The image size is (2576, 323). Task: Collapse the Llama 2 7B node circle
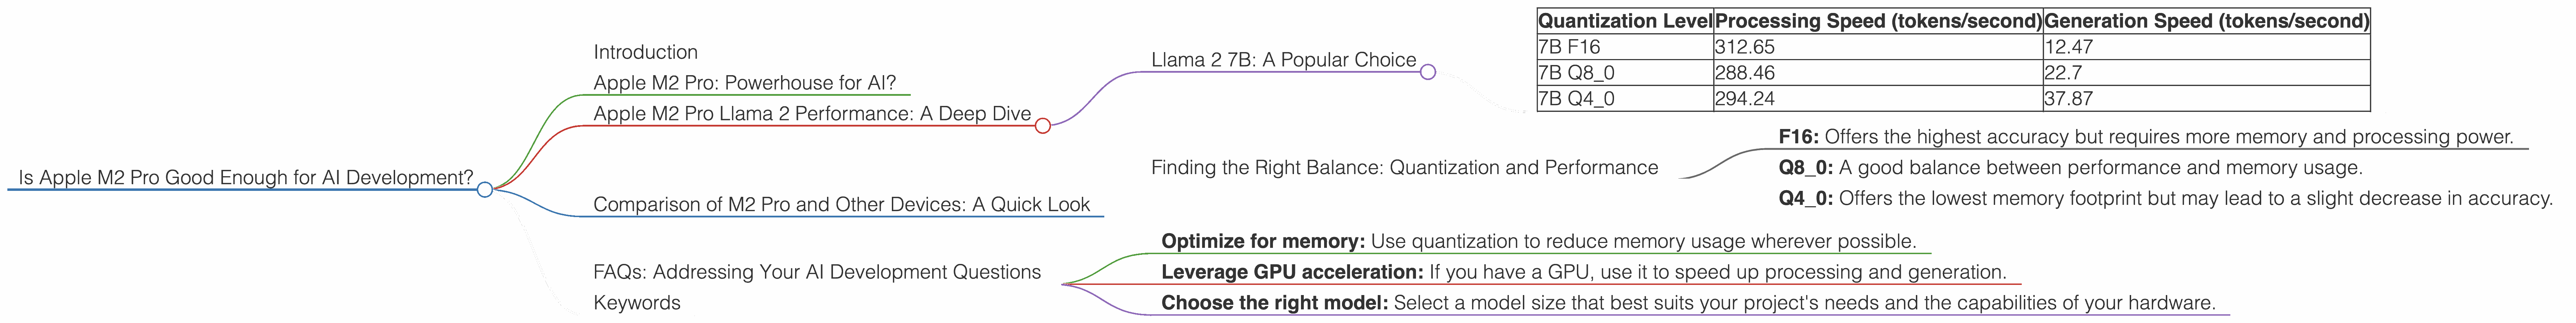pos(1428,72)
